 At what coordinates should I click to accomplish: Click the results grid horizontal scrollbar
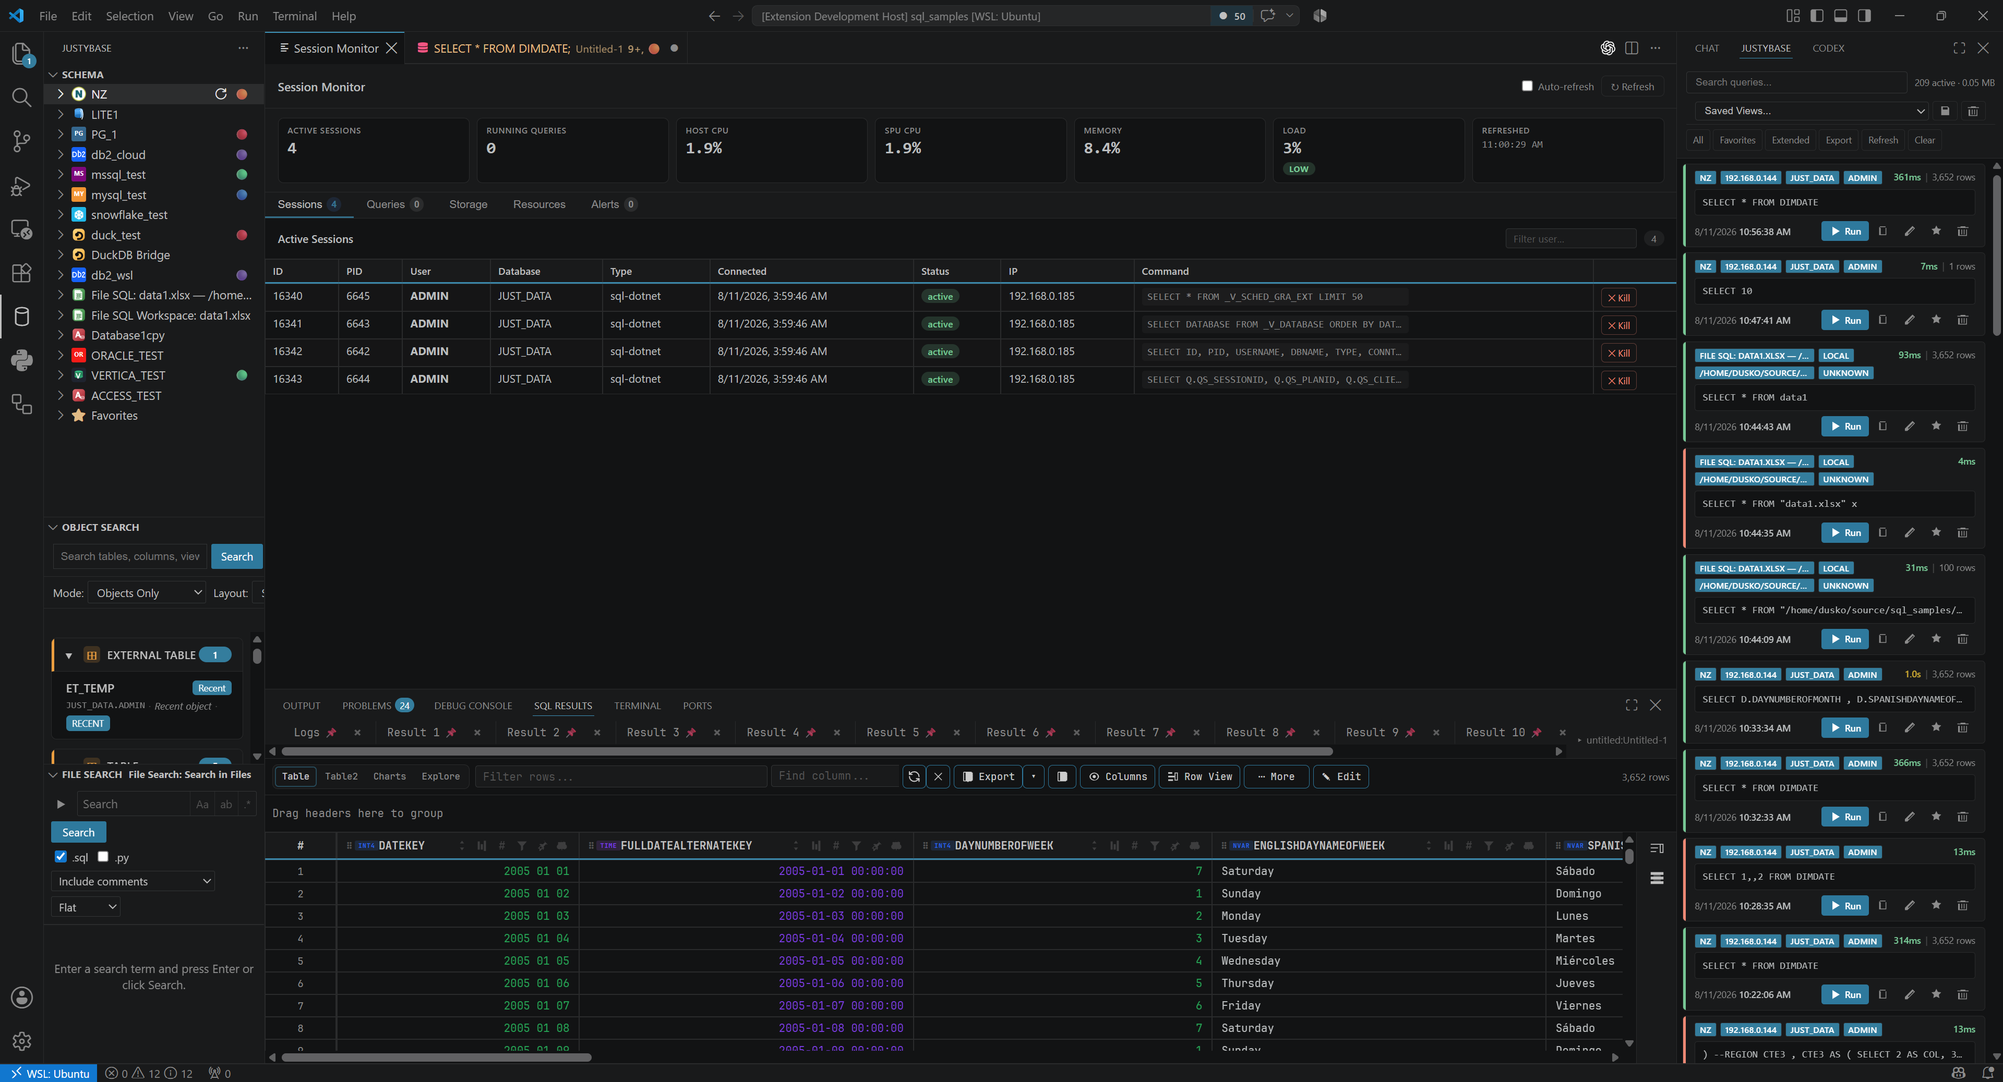[x=436, y=1057]
